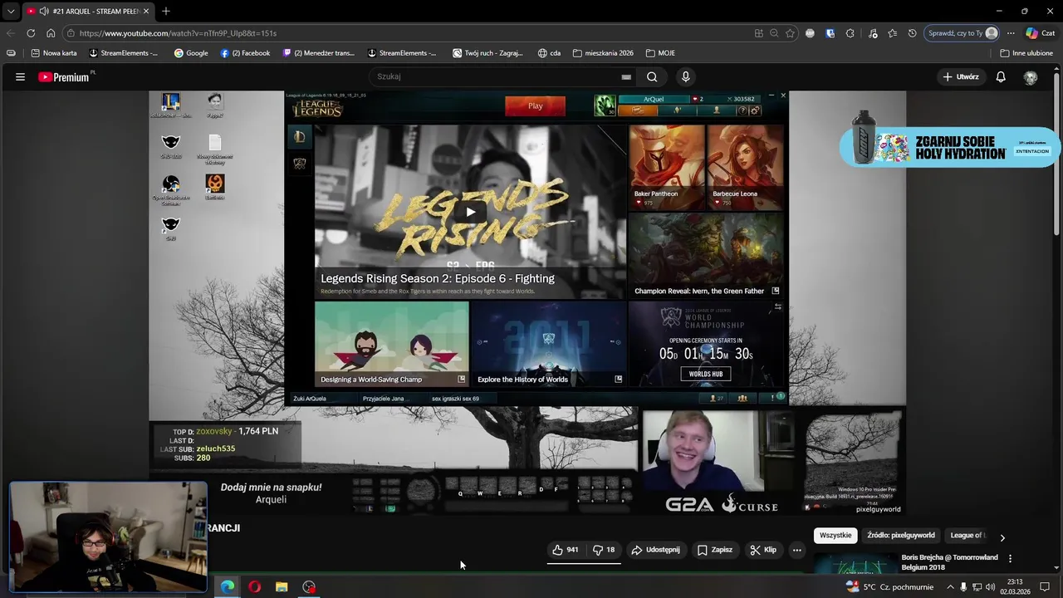Viewport: 1063px width, 598px height.
Task: Open Edge browser in taskbar
Action: 227,586
